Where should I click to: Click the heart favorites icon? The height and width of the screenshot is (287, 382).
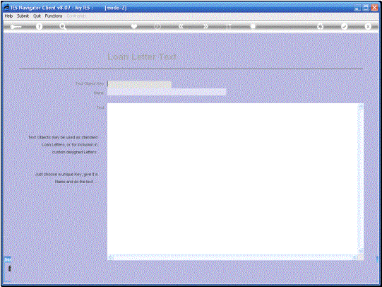click(x=134, y=26)
